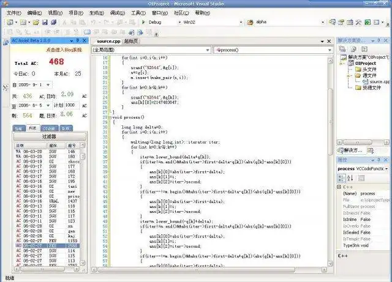
Task: Collapse the void process() code block
Action: tap(110, 117)
